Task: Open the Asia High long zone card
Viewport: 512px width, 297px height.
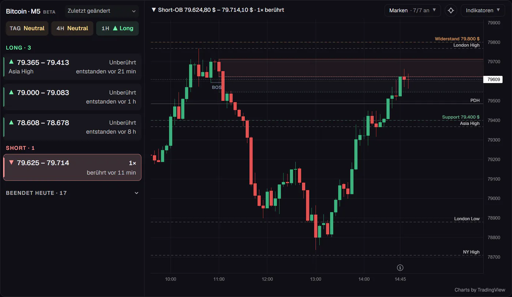Action: coord(72,67)
